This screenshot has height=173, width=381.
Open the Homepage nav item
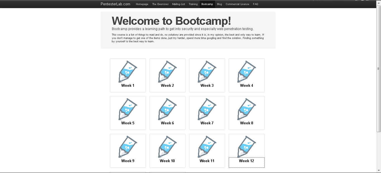click(x=142, y=4)
